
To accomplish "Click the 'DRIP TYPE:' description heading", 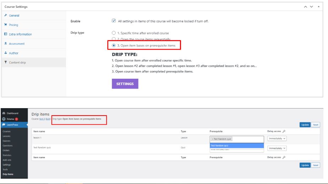I will pyautogui.click(x=125, y=55).
